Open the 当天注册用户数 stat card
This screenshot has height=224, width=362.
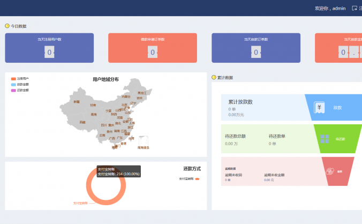coord(49,48)
